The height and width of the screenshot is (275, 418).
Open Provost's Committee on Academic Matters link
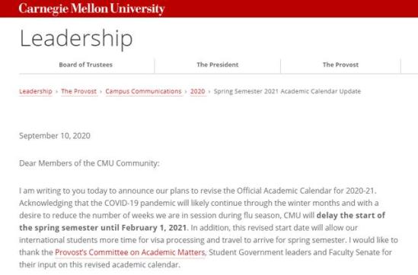[x=130, y=252]
